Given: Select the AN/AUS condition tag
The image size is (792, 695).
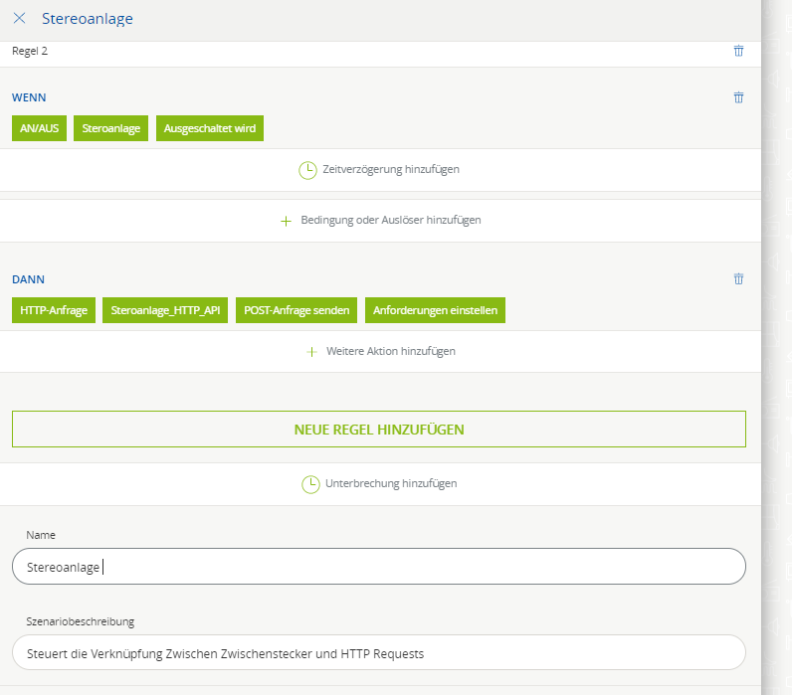Looking at the screenshot, I should (39, 129).
